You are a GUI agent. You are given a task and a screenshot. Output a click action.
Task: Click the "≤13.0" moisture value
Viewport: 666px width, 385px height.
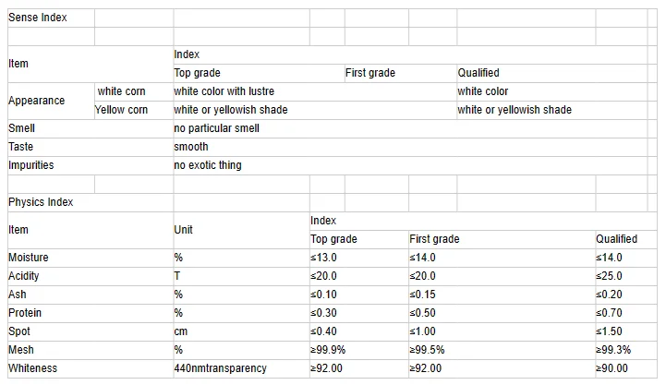click(x=323, y=258)
